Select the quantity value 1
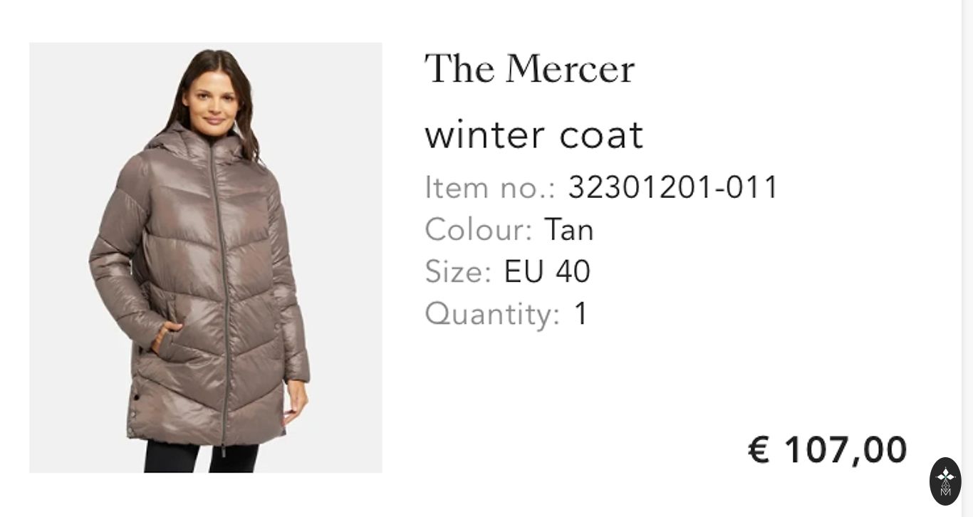The width and height of the screenshot is (973, 517). [x=581, y=313]
